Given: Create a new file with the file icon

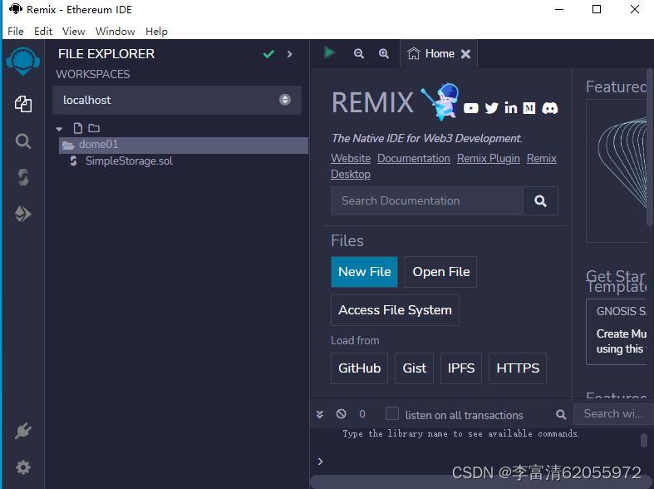Looking at the screenshot, I should click(x=78, y=128).
